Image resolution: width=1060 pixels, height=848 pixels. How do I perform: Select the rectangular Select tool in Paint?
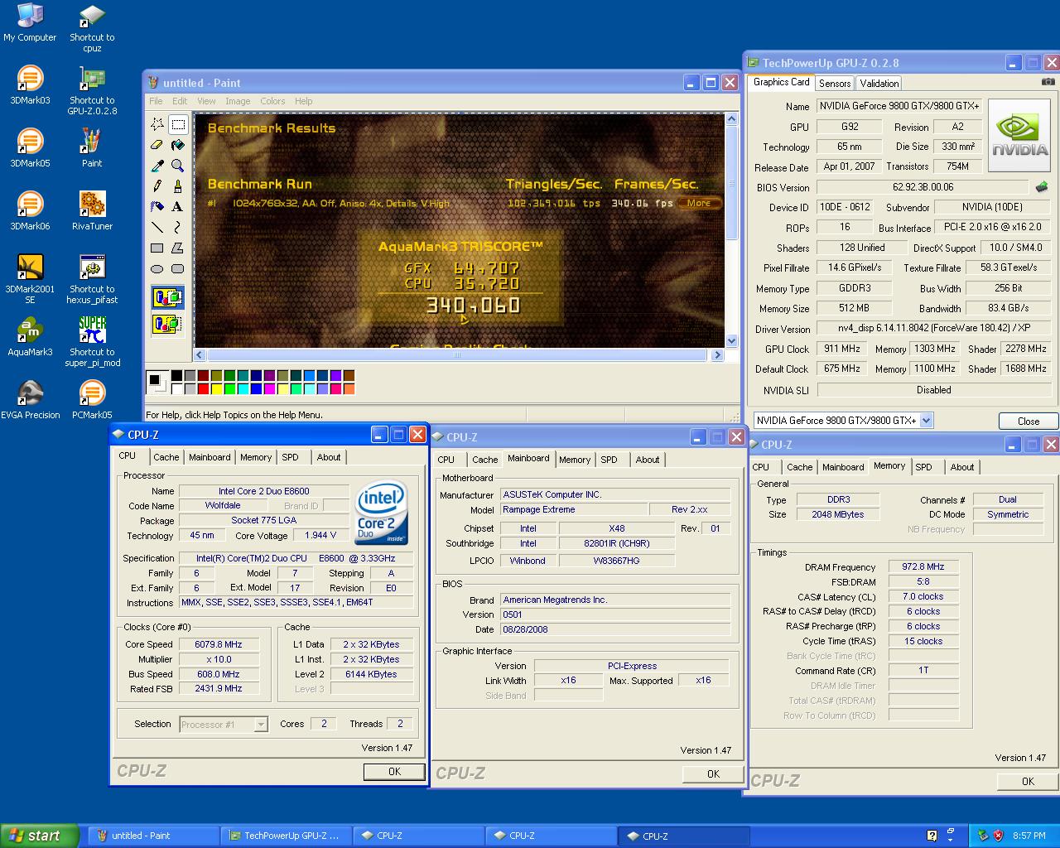pos(177,124)
